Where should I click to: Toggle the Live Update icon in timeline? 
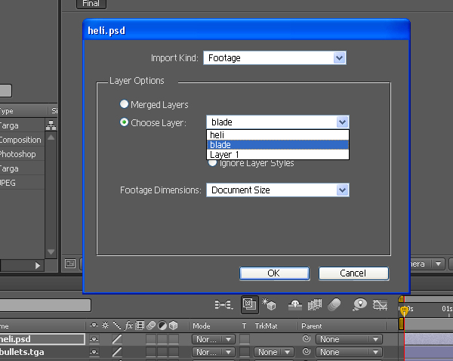point(250,304)
